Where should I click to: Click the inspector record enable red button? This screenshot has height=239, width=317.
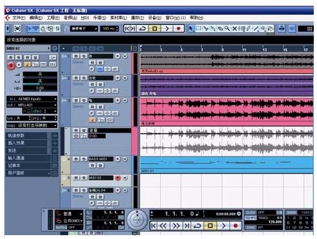11,66
